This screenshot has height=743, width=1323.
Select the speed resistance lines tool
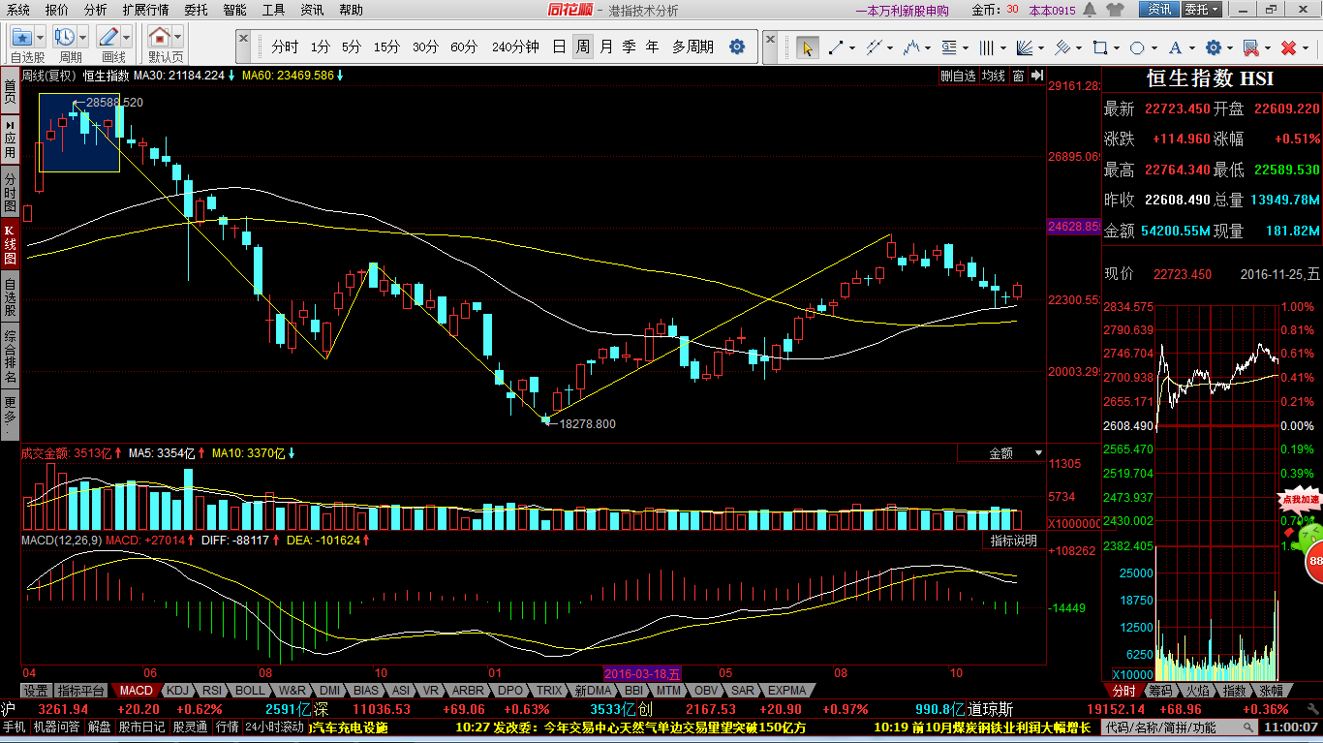(1062, 47)
